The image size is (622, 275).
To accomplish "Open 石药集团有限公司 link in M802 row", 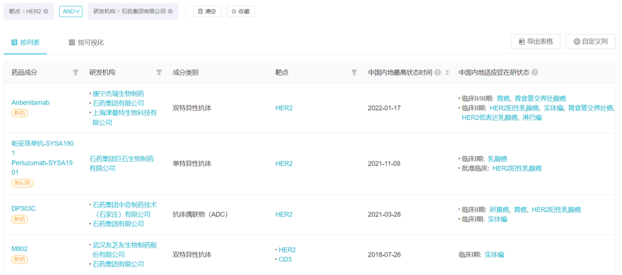I will [x=118, y=264].
